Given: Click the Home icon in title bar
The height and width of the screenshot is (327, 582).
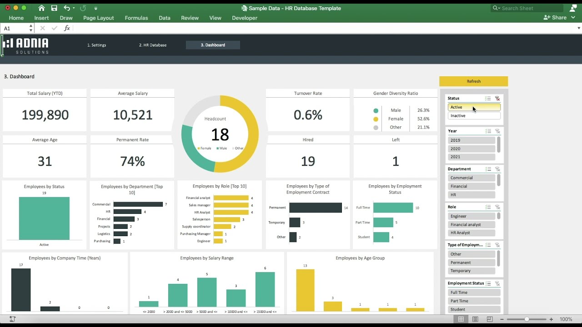Looking at the screenshot, I should [41, 8].
